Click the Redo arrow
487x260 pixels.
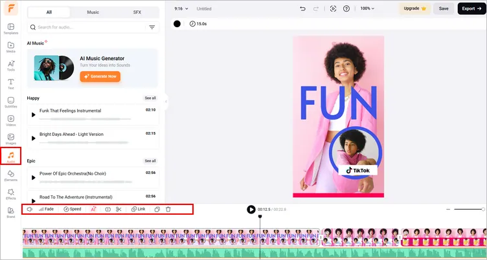[316, 8]
